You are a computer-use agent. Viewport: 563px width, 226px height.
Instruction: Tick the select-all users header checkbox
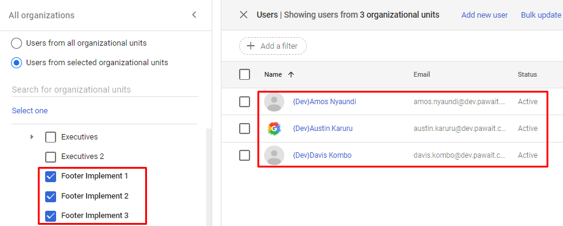[245, 74]
